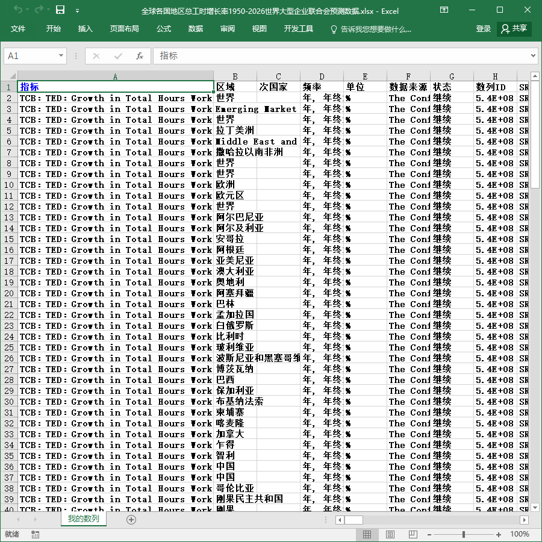Switch to Page Break Preview view

[413, 534]
